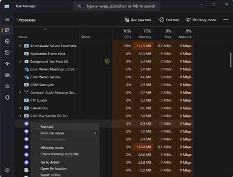Click the paused status icon for Background Task Host
The image size is (233, 177).
point(107,61)
